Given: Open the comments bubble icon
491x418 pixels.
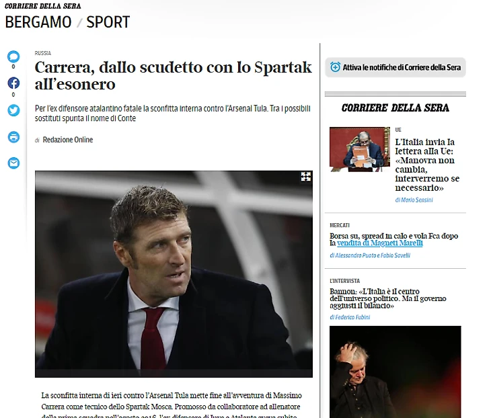Looking at the screenshot, I should [13, 56].
